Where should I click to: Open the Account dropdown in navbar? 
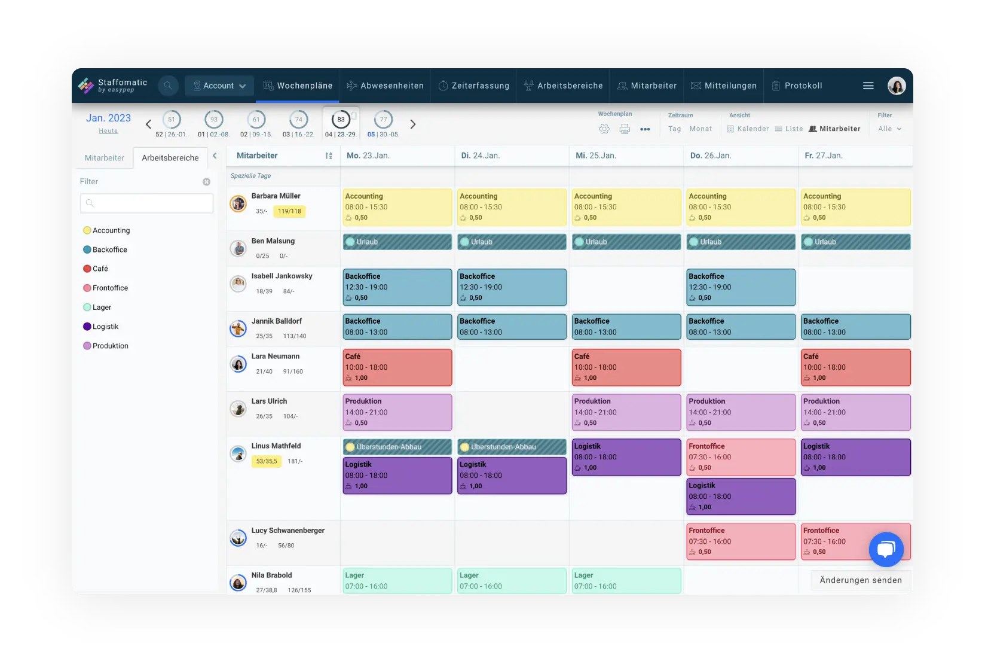[219, 86]
